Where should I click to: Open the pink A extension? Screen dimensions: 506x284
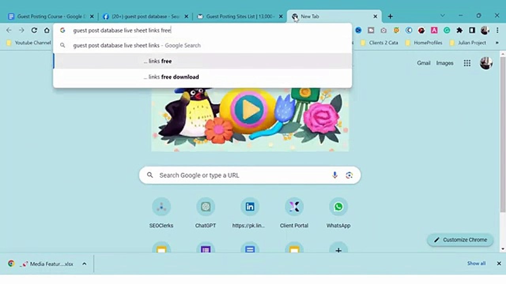pos(434,30)
